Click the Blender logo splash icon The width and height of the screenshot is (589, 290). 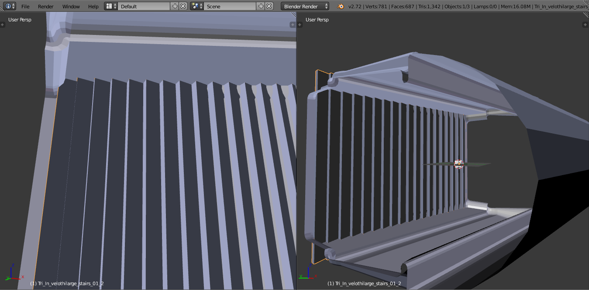[340, 6]
